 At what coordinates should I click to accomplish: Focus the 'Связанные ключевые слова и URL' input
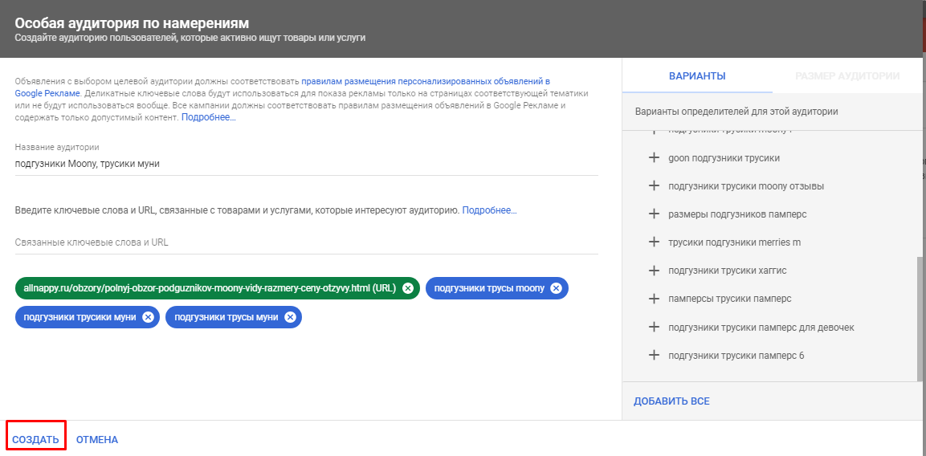(305, 242)
